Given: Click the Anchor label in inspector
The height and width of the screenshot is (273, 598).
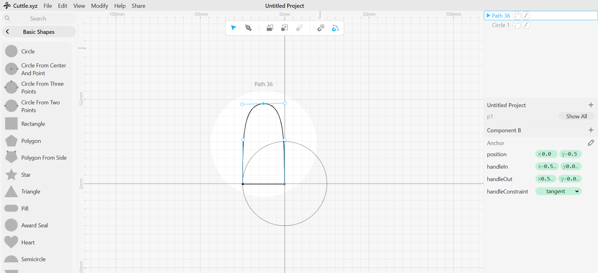Looking at the screenshot, I should point(496,143).
